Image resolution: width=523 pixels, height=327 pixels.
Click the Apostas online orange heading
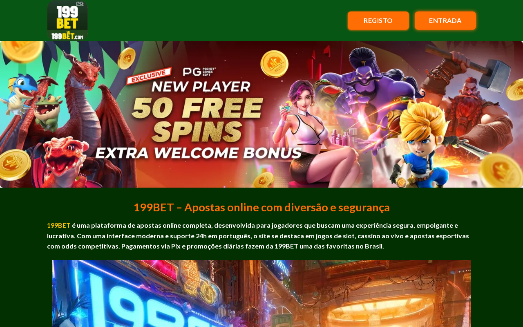[261, 207]
